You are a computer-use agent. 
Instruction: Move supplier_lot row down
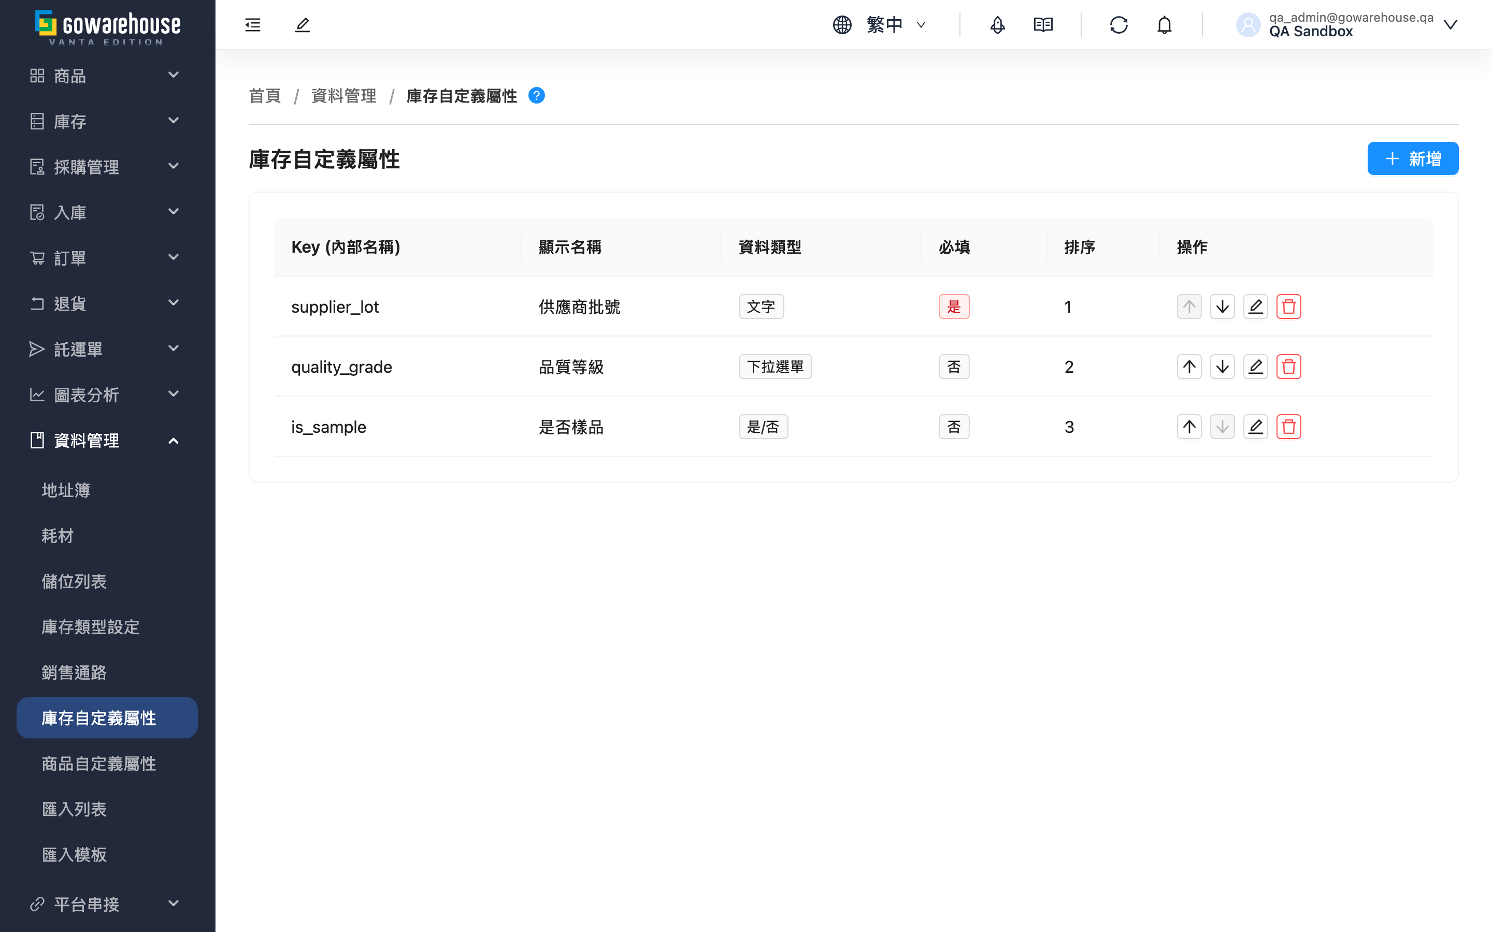coord(1222,307)
